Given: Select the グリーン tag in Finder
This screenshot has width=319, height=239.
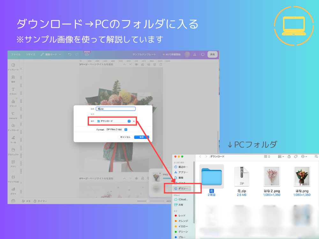Looking at the screenshot, I should click(181, 232).
